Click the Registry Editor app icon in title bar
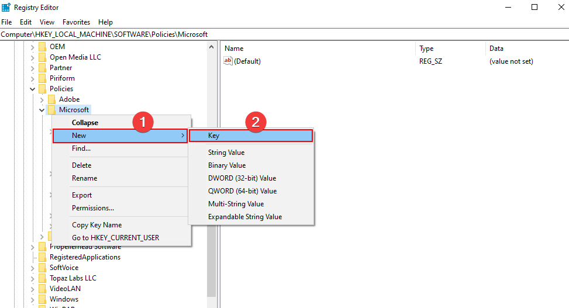Viewport: 569px width, 308px height. click(x=6, y=7)
